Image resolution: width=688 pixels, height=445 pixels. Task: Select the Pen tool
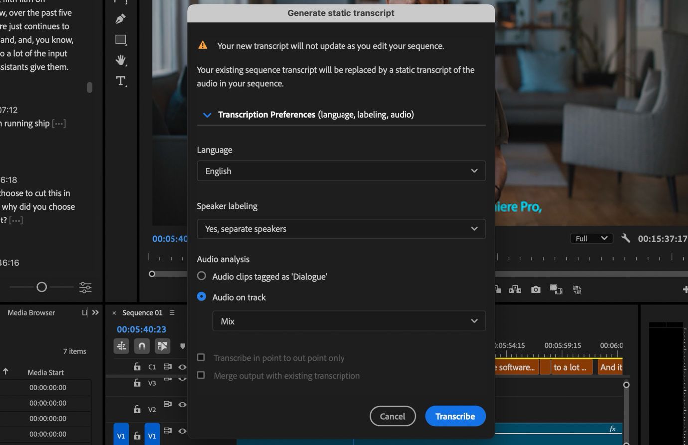[x=121, y=18]
